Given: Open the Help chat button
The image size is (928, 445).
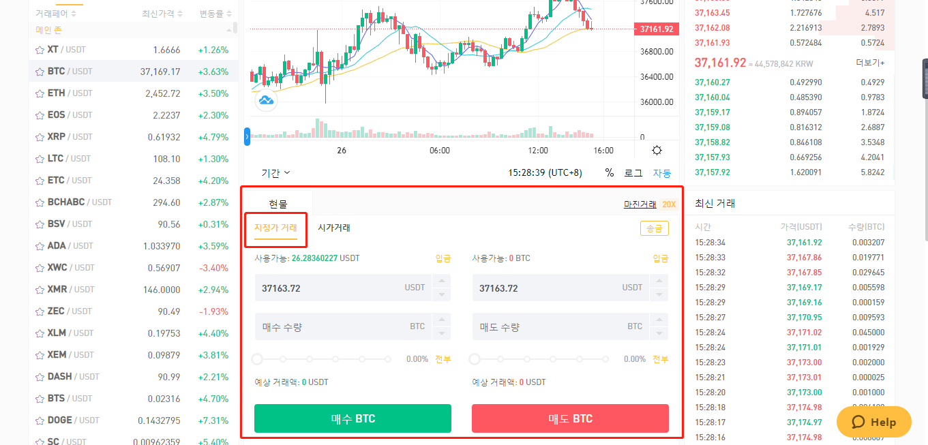Looking at the screenshot, I should [x=874, y=422].
